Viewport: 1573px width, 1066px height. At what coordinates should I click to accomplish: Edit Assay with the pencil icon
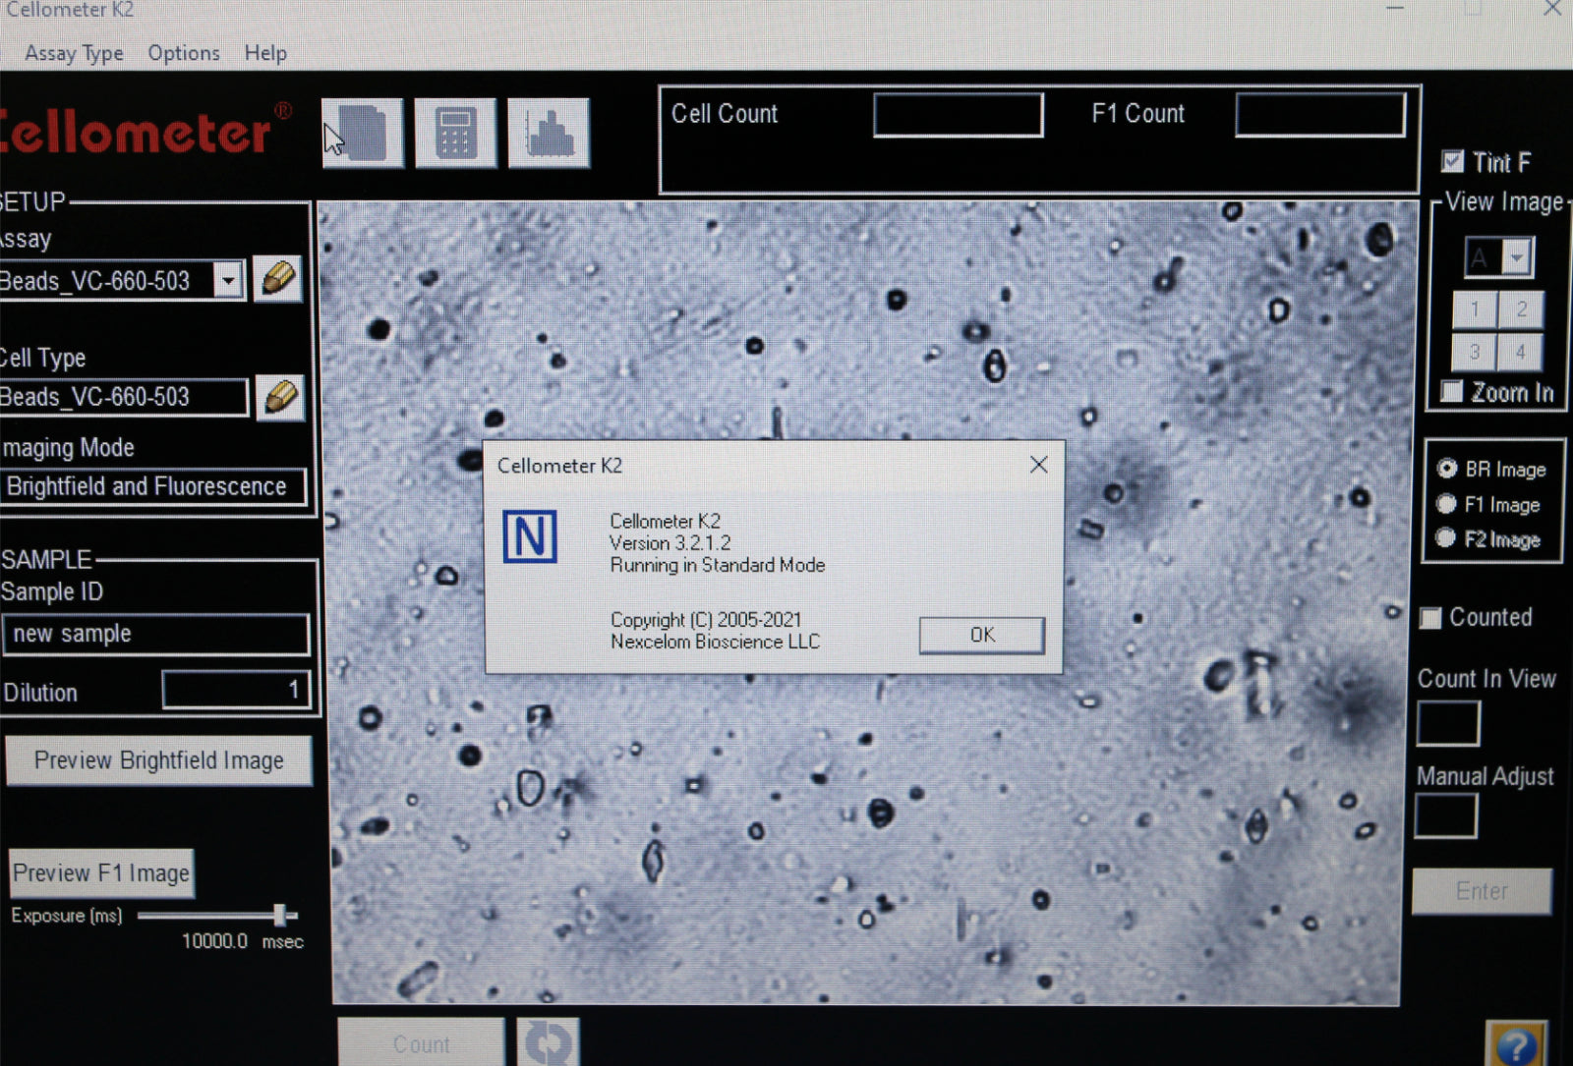click(277, 279)
